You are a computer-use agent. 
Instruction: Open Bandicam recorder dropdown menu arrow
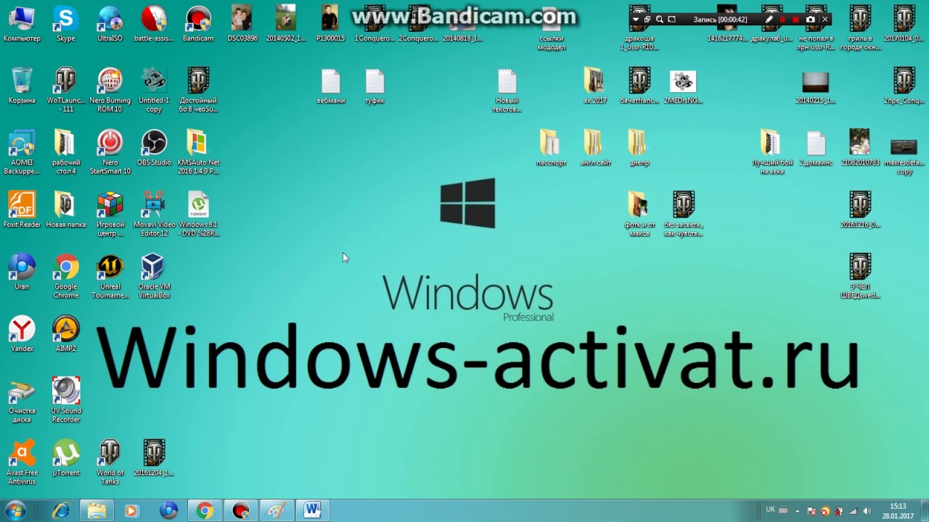point(636,20)
